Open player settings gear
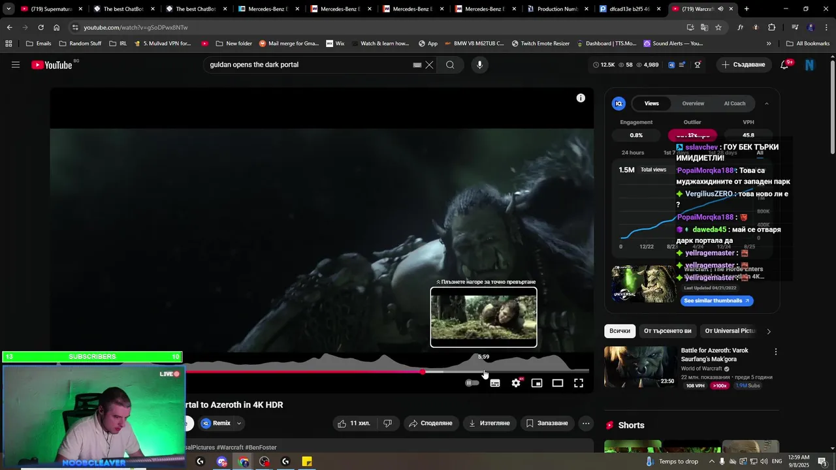Viewport: 836px width, 470px height. (x=516, y=383)
